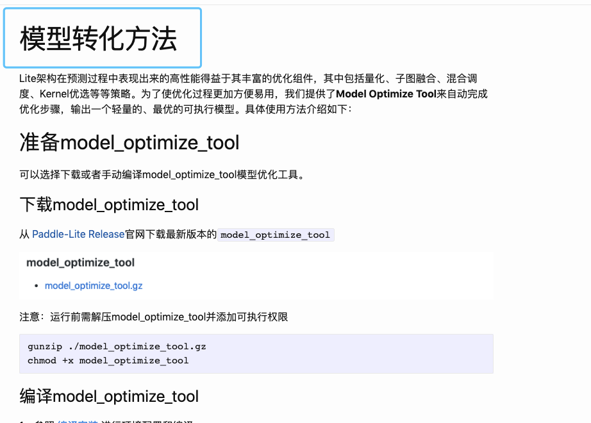The image size is (591, 423).
Task: Click the text 官网下载最新版本的
Action: pyautogui.click(x=171, y=234)
